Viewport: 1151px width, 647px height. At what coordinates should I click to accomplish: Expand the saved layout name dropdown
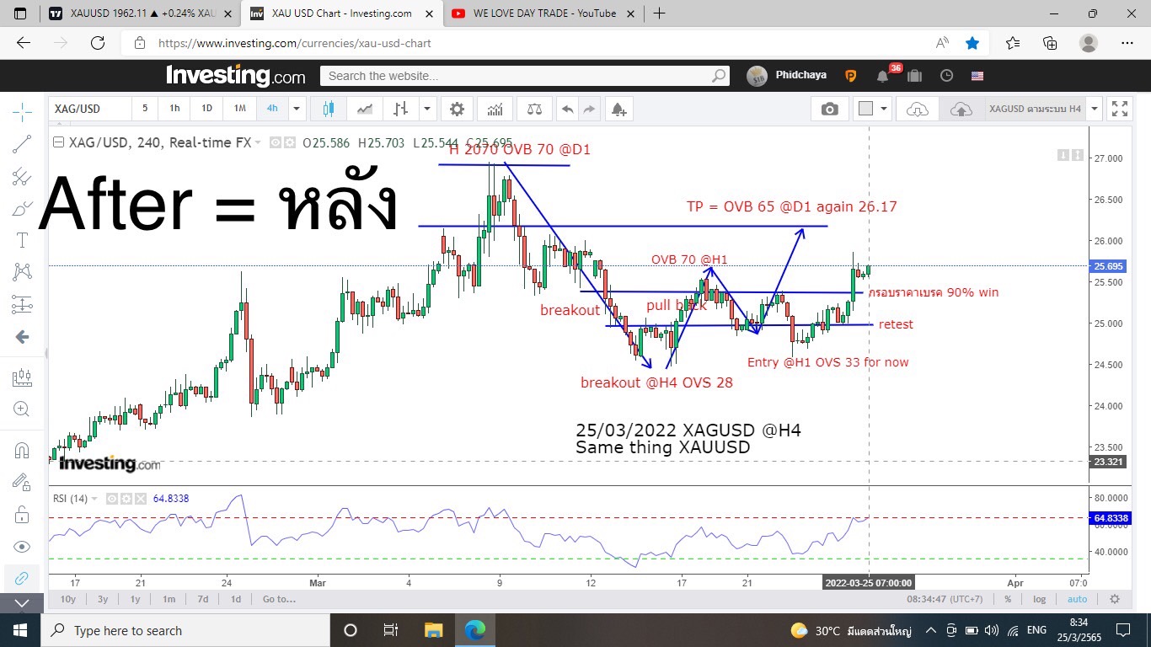coord(1095,109)
